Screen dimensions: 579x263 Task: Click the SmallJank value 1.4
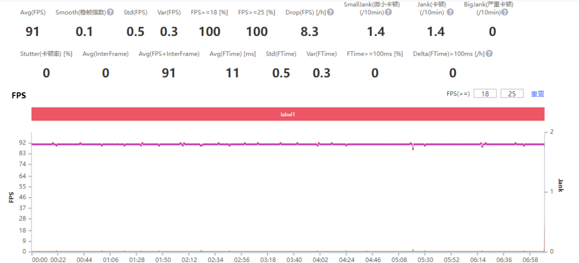click(376, 32)
